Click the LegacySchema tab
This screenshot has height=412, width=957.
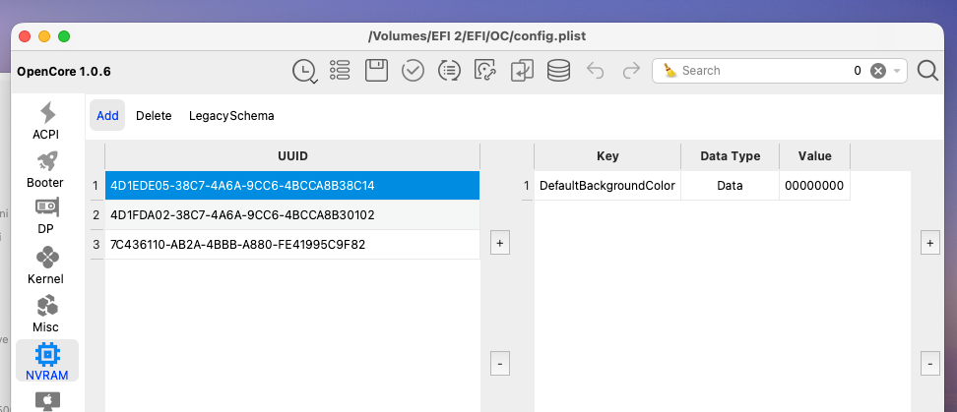point(231,116)
